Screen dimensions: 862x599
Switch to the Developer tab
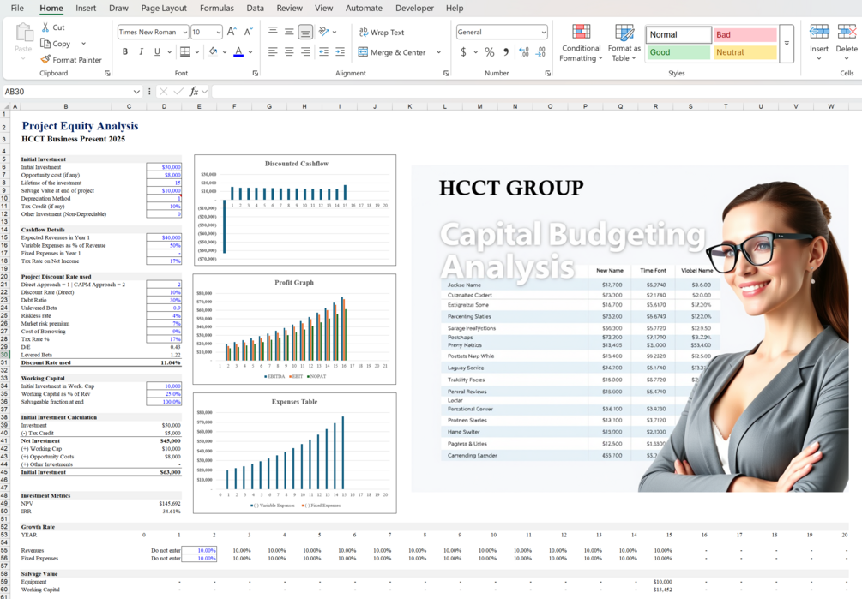pyautogui.click(x=414, y=9)
